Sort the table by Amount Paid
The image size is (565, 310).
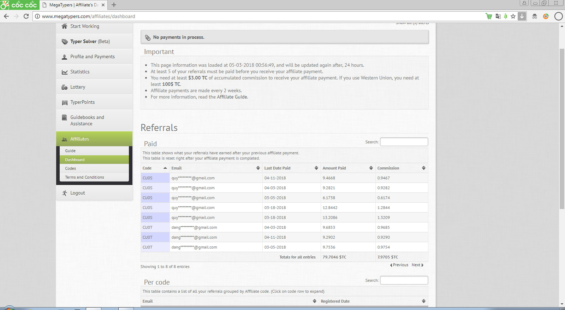[347, 168]
